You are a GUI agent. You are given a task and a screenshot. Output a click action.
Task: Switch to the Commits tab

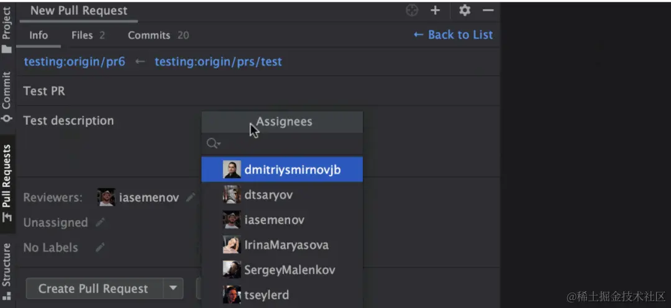click(x=158, y=35)
